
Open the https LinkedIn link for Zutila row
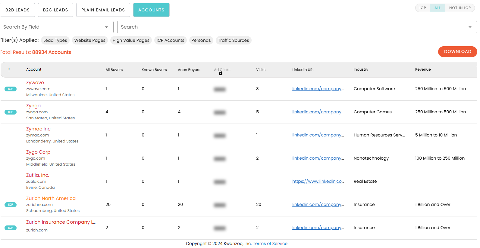pos(318,181)
